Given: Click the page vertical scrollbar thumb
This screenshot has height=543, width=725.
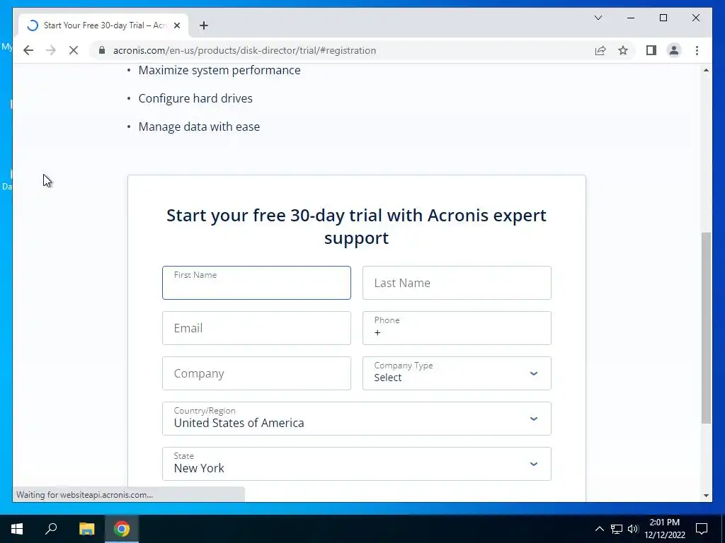Looking at the screenshot, I should tap(706, 328).
